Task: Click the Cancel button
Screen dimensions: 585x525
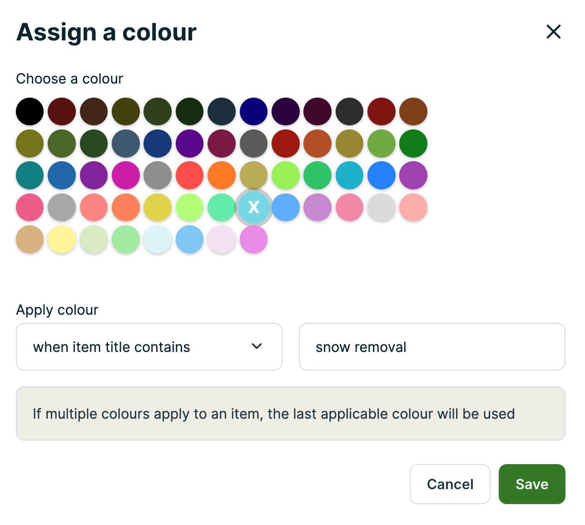Action: 450,484
